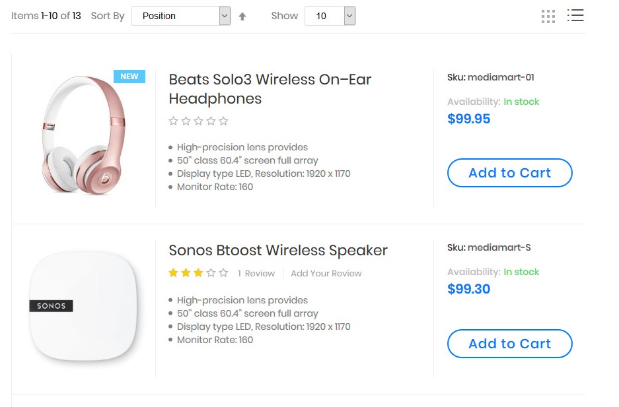This screenshot has height=407, width=619.
Task: Click the Sonos three-star rating
Action: pos(198,272)
